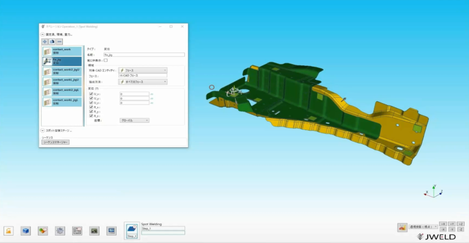The height and width of the screenshot is (243, 469).
Task: Close the Operation_1 Spot Welding dialog
Action: pyautogui.click(x=182, y=27)
